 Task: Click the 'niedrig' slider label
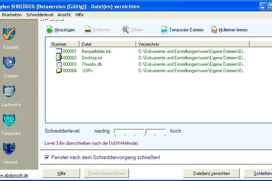102,131
